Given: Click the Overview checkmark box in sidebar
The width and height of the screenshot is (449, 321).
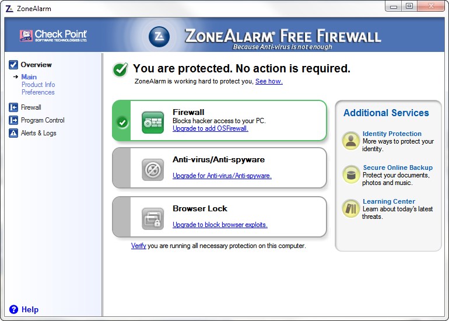Looking at the screenshot, I should click(13, 65).
